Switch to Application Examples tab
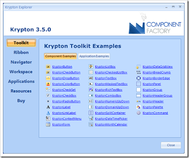This screenshot has height=158, width=189. click(x=94, y=56)
